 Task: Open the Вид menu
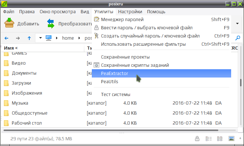[x=85, y=12]
